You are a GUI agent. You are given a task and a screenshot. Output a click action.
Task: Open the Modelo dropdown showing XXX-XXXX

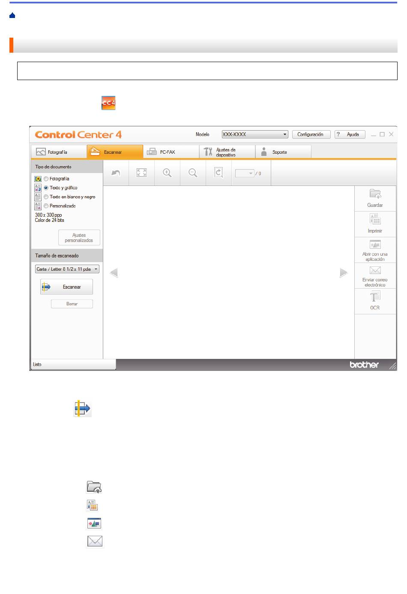pyautogui.click(x=255, y=134)
